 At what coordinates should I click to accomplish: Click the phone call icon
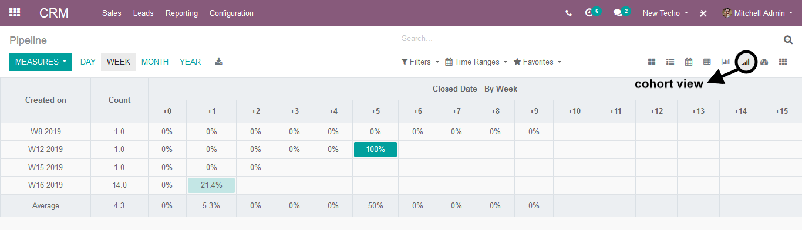568,13
